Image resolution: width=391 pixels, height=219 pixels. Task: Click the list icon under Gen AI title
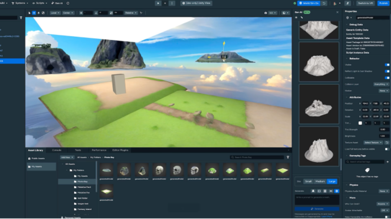click(x=296, y=18)
